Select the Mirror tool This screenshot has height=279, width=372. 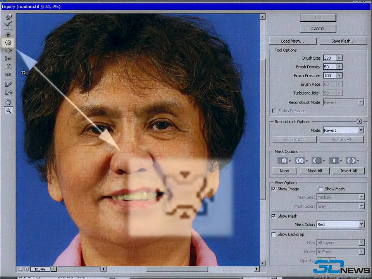click(x=8, y=66)
